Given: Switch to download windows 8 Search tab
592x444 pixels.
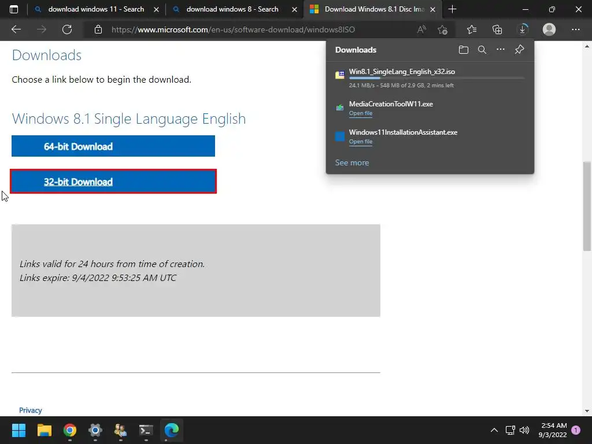Looking at the screenshot, I should [235, 9].
